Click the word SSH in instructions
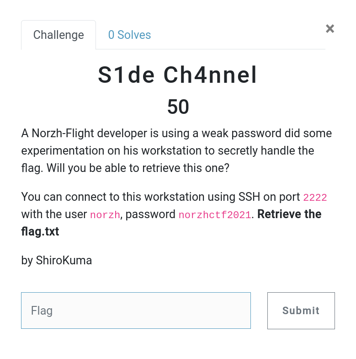The image size is (356, 359). [x=250, y=197]
